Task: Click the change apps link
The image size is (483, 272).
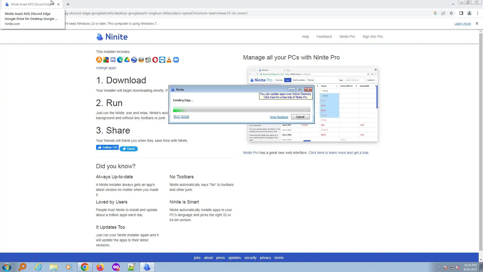Action: pos(106,68)
